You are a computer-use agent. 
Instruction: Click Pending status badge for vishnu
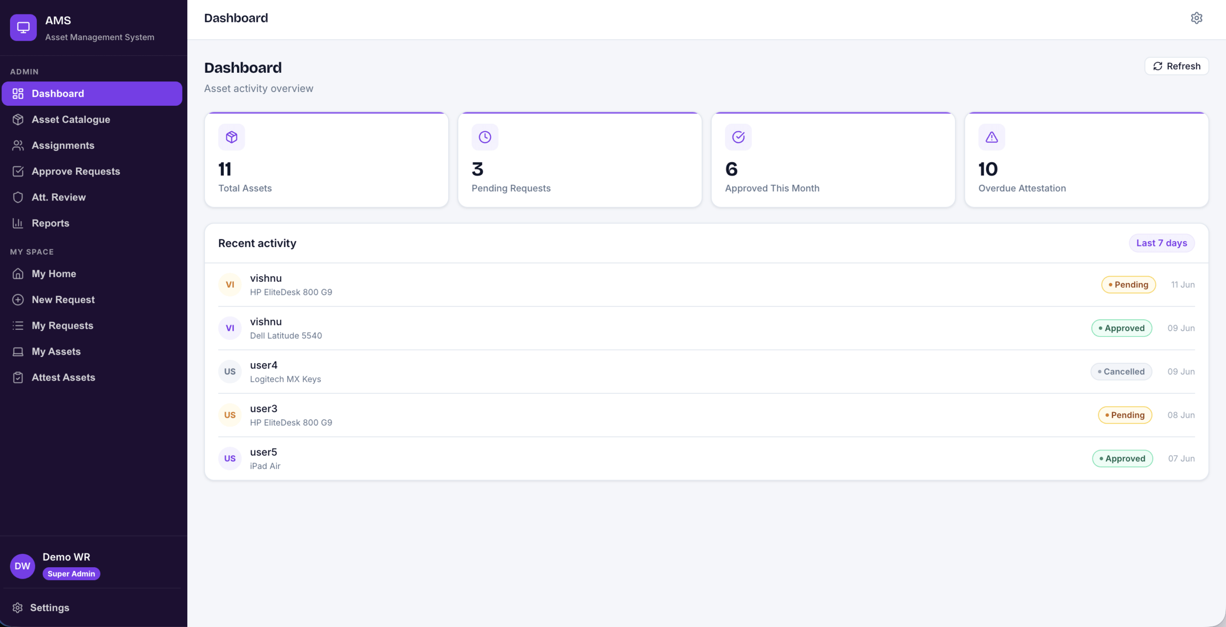[x=1129, y=285]
